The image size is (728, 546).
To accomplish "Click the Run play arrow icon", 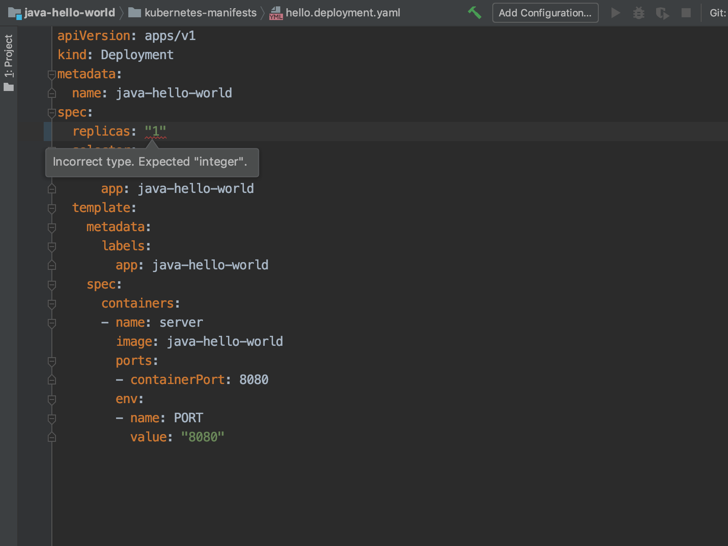I will 616,12.
